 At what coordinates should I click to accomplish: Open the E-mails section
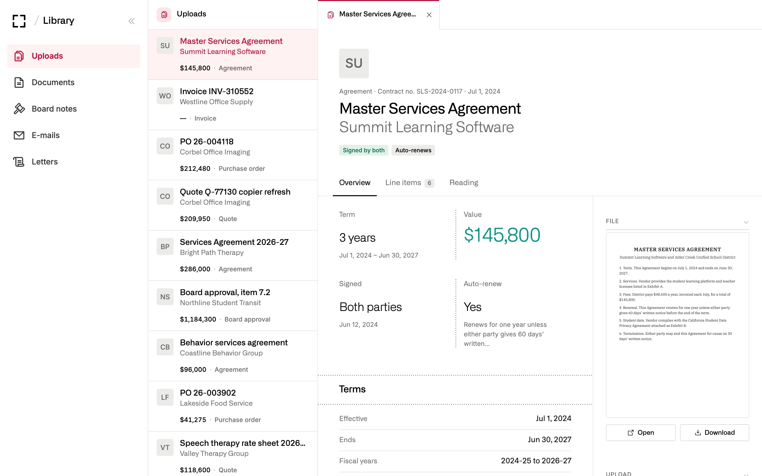click(74, 135)
